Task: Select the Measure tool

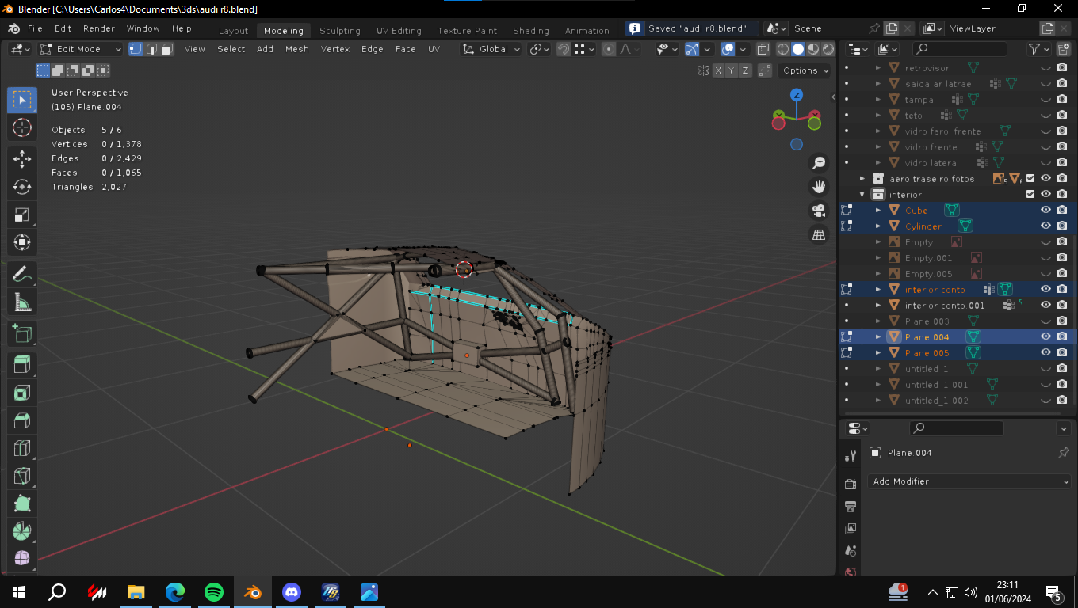Action: pyautogui.click(x=22, y=302)
